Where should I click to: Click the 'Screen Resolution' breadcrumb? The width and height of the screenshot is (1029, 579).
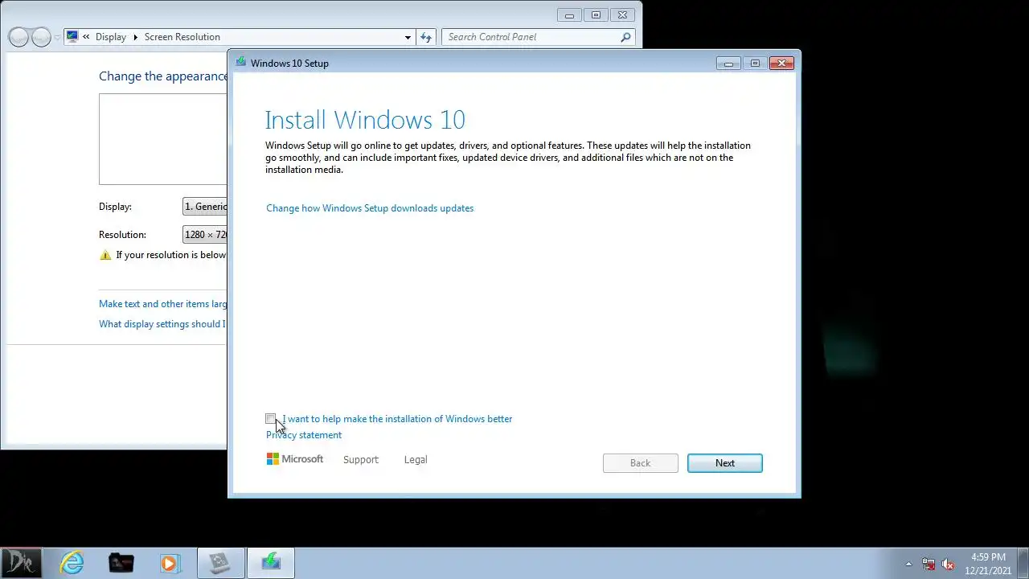[182, 37]
